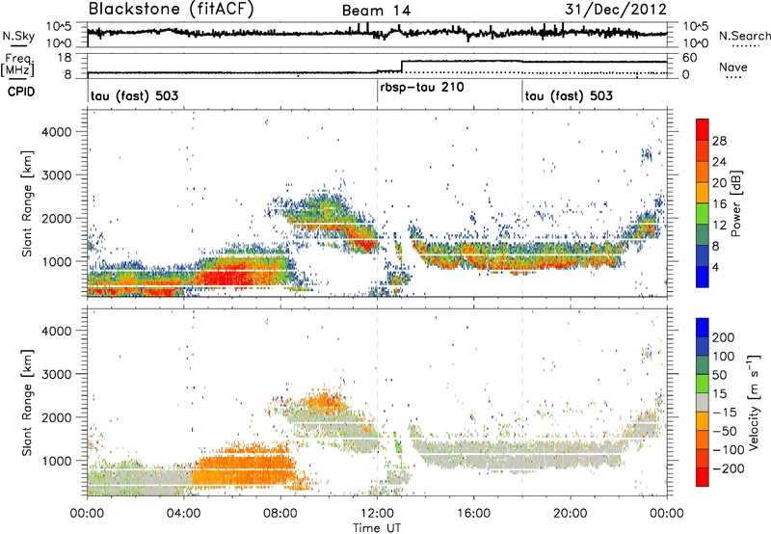Click the "08:00" time axis label

click(x=280, y=514)
